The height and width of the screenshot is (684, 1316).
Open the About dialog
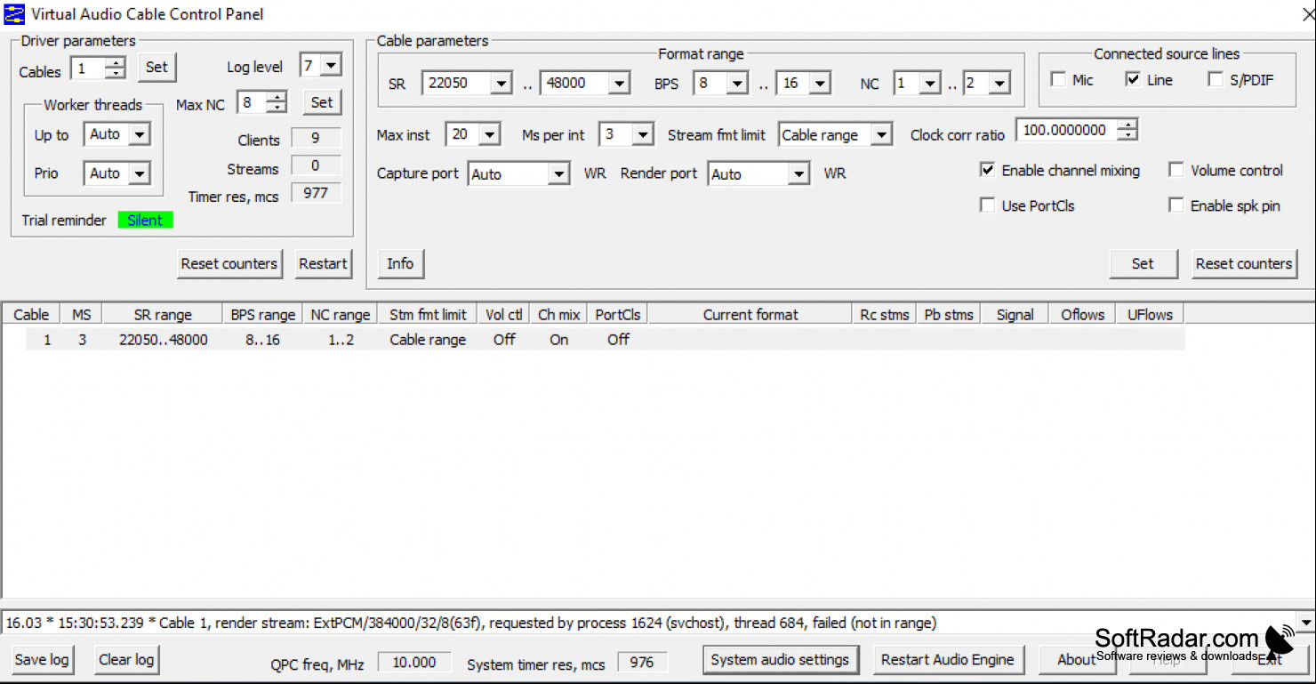1077,659
